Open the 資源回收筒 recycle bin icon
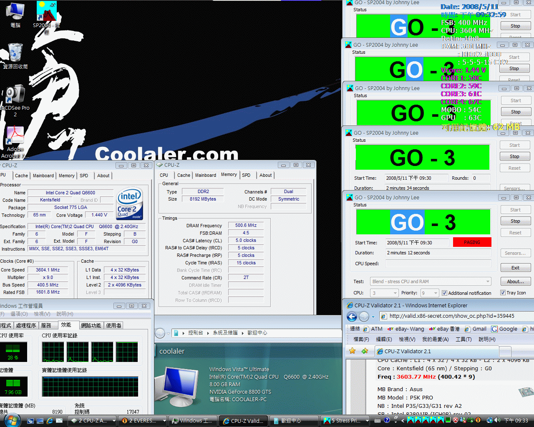The image size is (534, 427). pos(15,56)
